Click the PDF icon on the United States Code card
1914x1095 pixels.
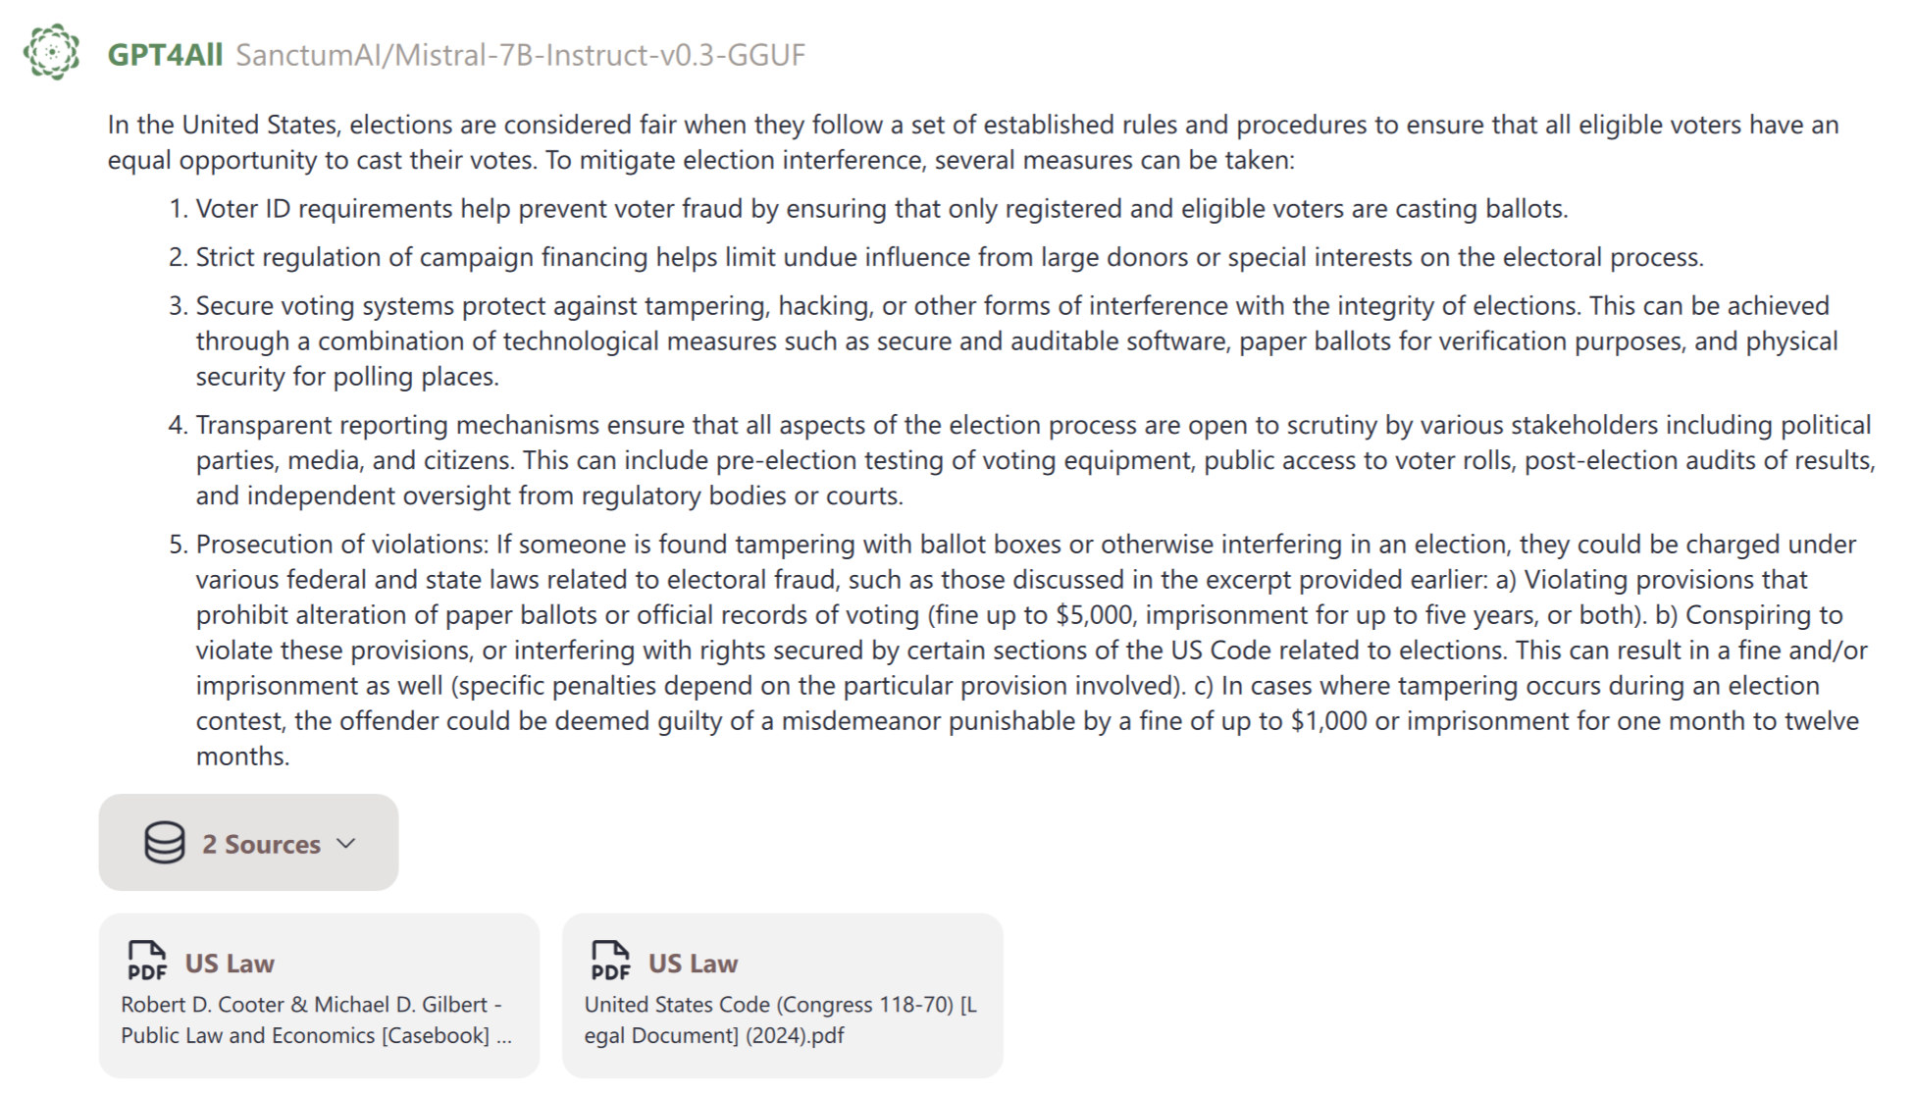click(610, 962)
